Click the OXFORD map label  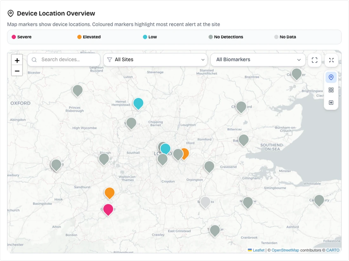[x=21, y=103]
